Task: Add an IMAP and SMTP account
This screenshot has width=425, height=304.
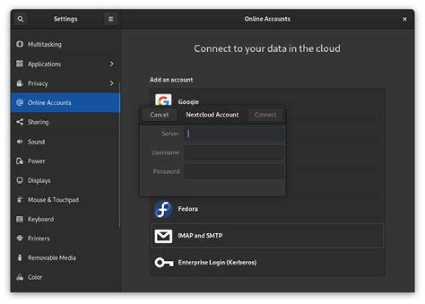Action: tap(267, 236)
